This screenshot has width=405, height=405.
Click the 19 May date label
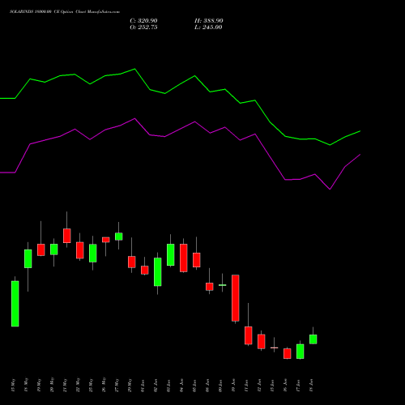40,386
